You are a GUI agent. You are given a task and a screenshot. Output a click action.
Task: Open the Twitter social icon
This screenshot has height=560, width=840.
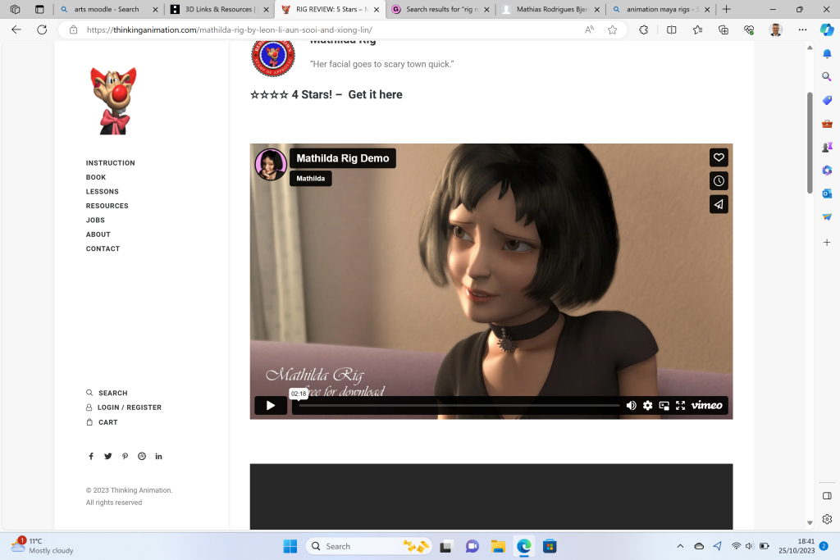[108, 456]
